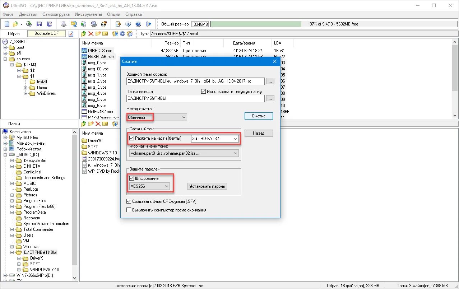Click the Путь address field
The image size is (459, 289).
coord(304,34)
